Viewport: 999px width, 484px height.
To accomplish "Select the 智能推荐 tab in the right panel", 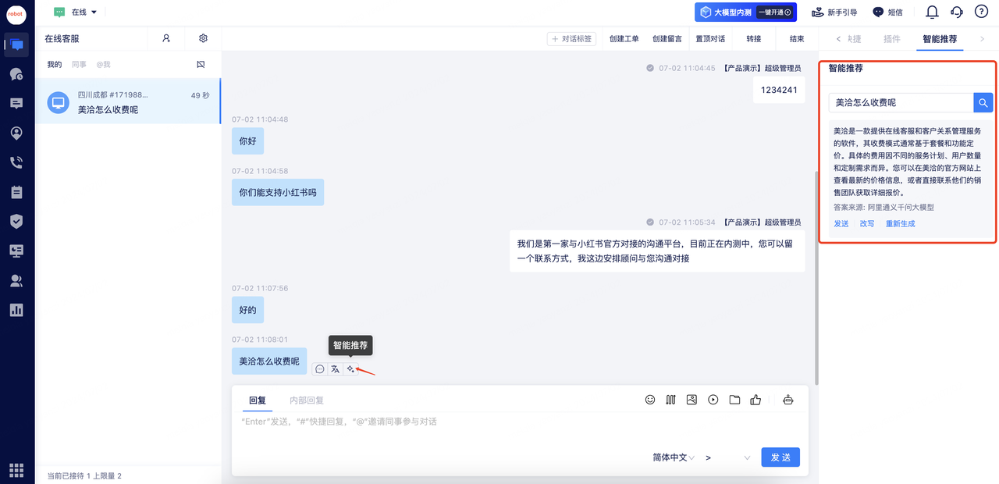I will coord(940,39).
